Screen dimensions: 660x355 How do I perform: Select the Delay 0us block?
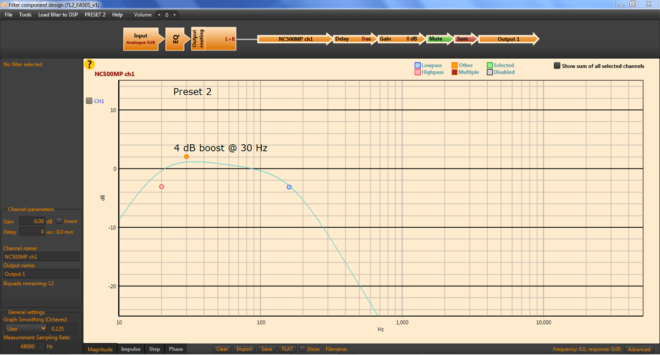(x=355, y=39)
